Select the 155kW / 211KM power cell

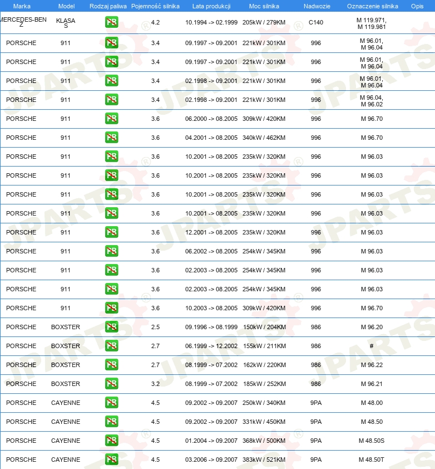(x=265, y=346)
